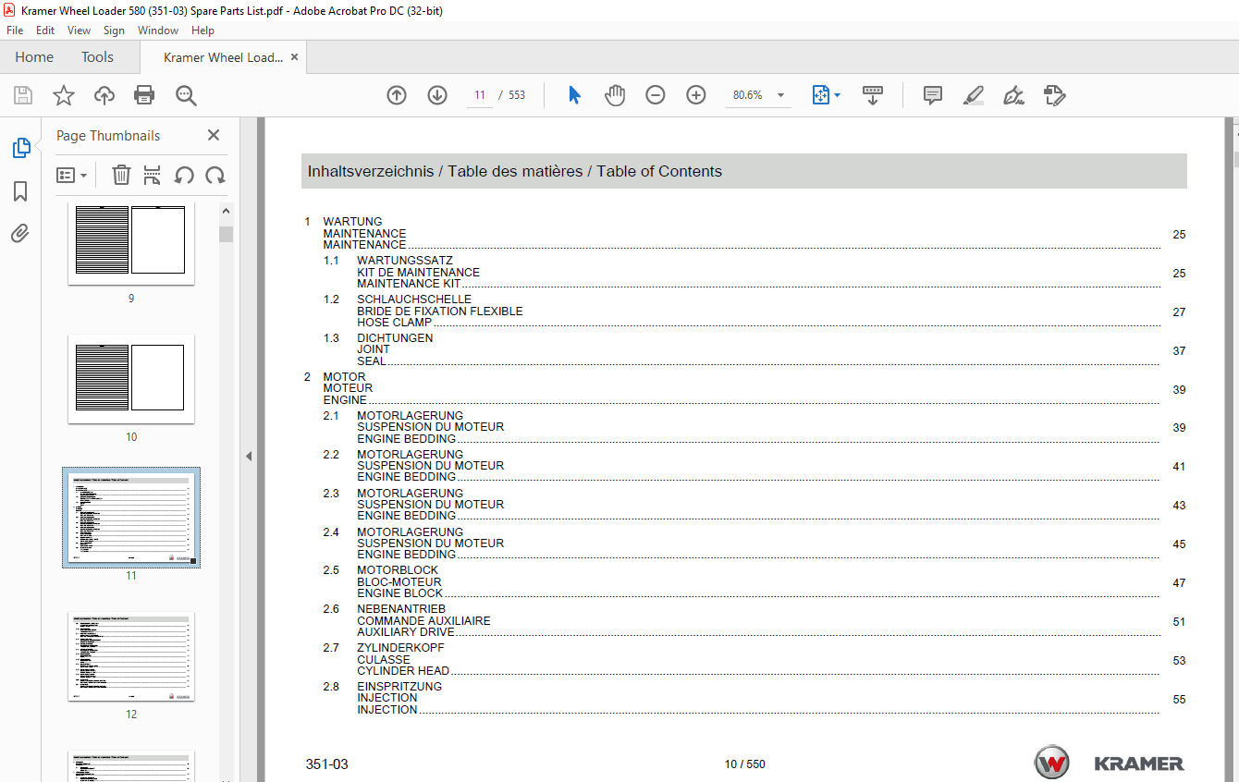Open the Edit menu

(45, 31)
